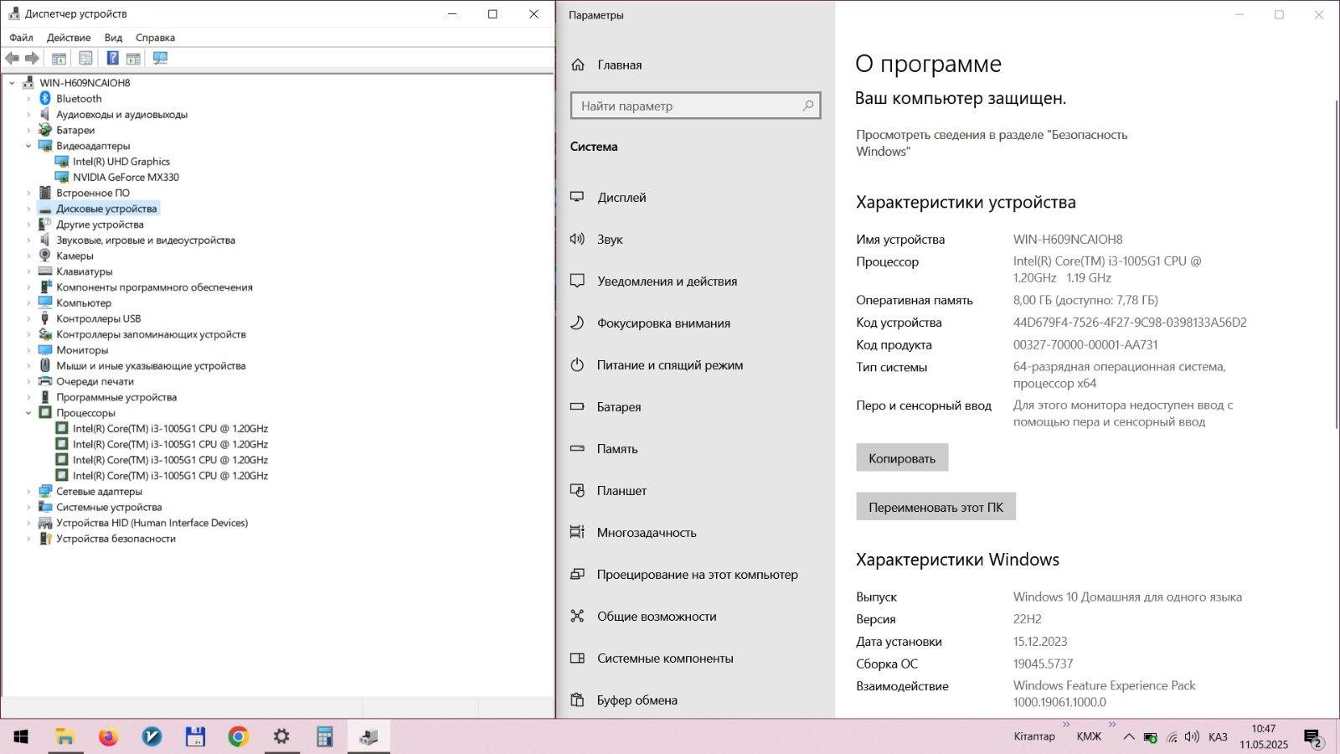
Task: Open Calculator from the taskbar
Action: tap(325, 736)
